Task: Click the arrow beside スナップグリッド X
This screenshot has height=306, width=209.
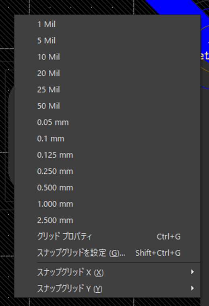Action: (x=192, y=272)
